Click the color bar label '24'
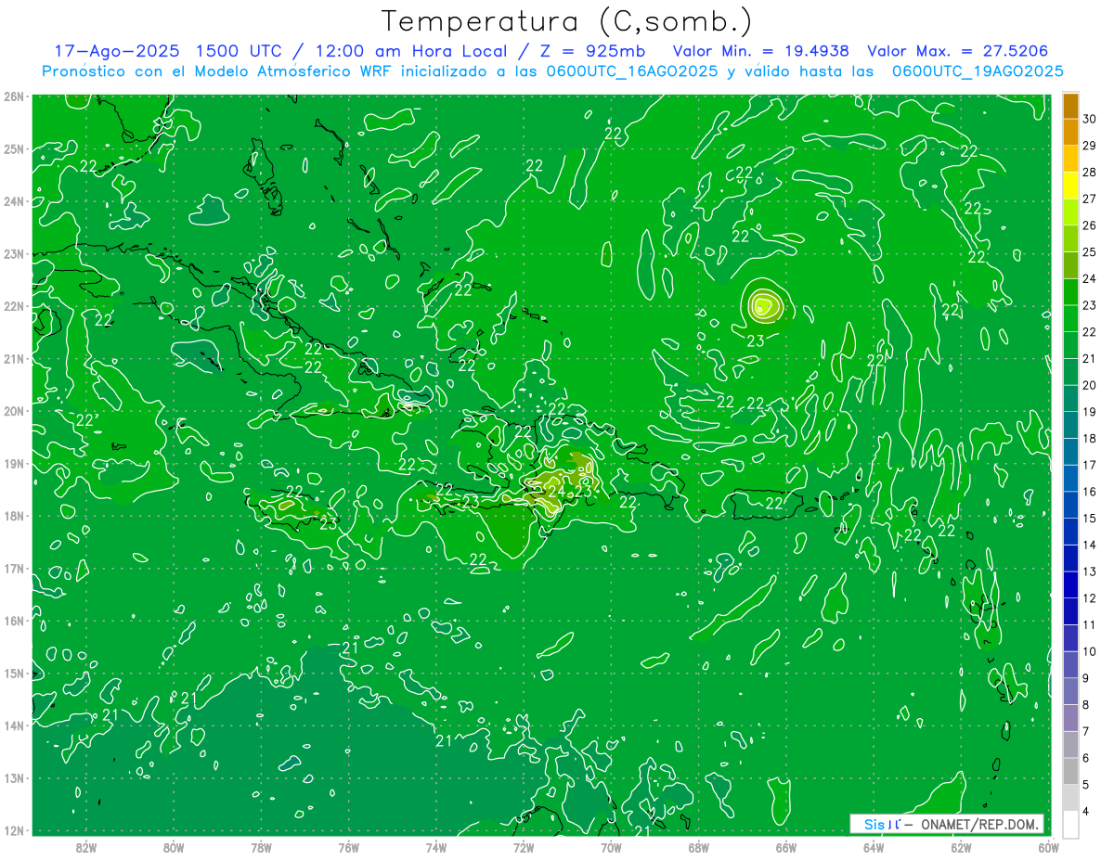Viewport: 1114px width, 860px height. (1090, 278)
